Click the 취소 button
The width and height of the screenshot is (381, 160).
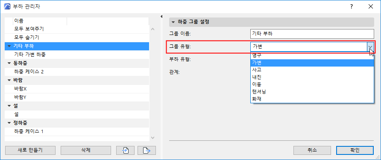coord(312,150)
